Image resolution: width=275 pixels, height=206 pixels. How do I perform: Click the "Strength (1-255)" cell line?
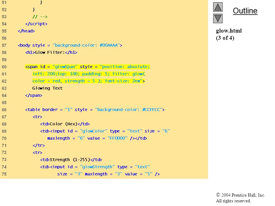point(71,160)
